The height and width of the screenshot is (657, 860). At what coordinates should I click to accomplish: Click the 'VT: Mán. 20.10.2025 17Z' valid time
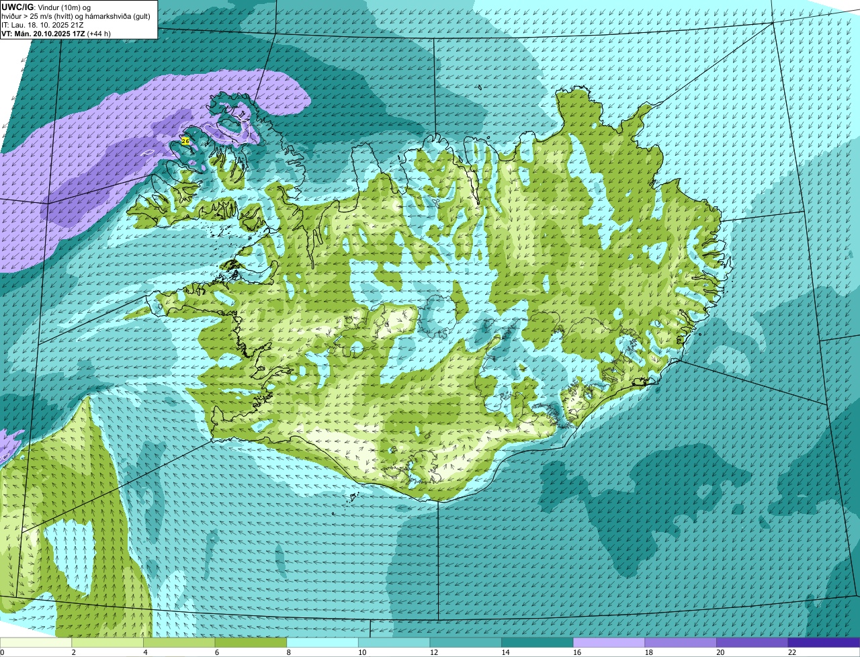pyautogui.click(x=42, y=34)
